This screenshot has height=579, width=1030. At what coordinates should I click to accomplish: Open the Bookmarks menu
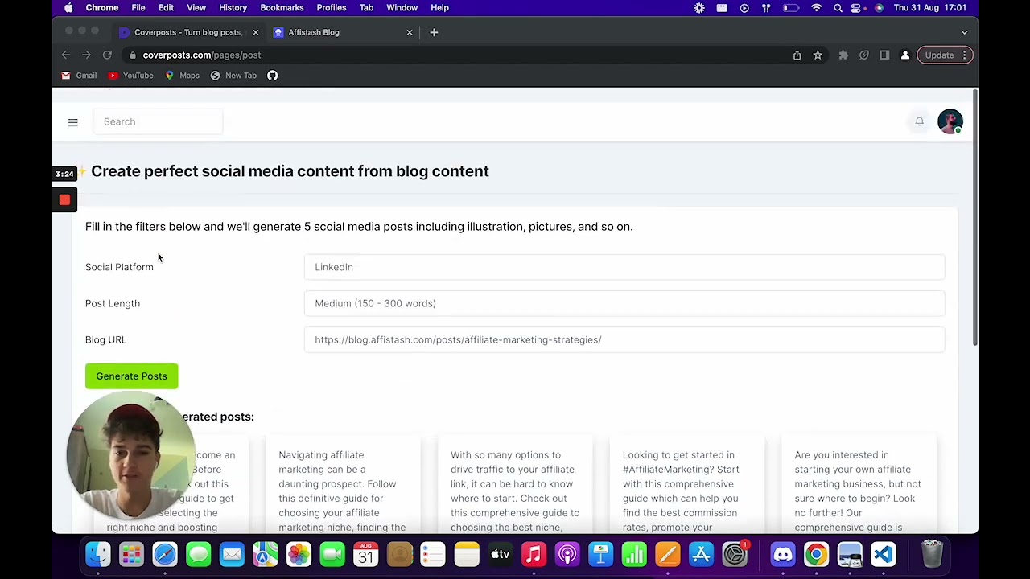click(282, 8)
